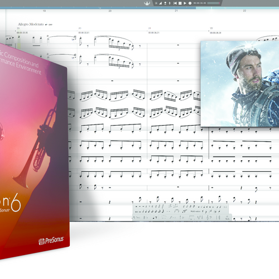Open the tools section at palette end
The image size is (279, 279).
tap(227, 218)
